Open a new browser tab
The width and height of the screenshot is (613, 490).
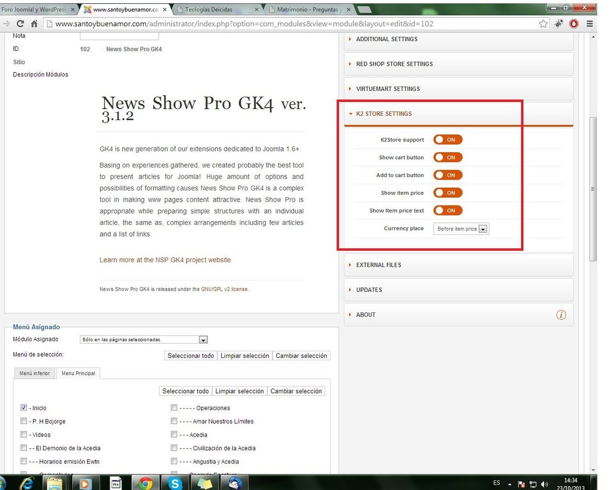pos(364,9)
